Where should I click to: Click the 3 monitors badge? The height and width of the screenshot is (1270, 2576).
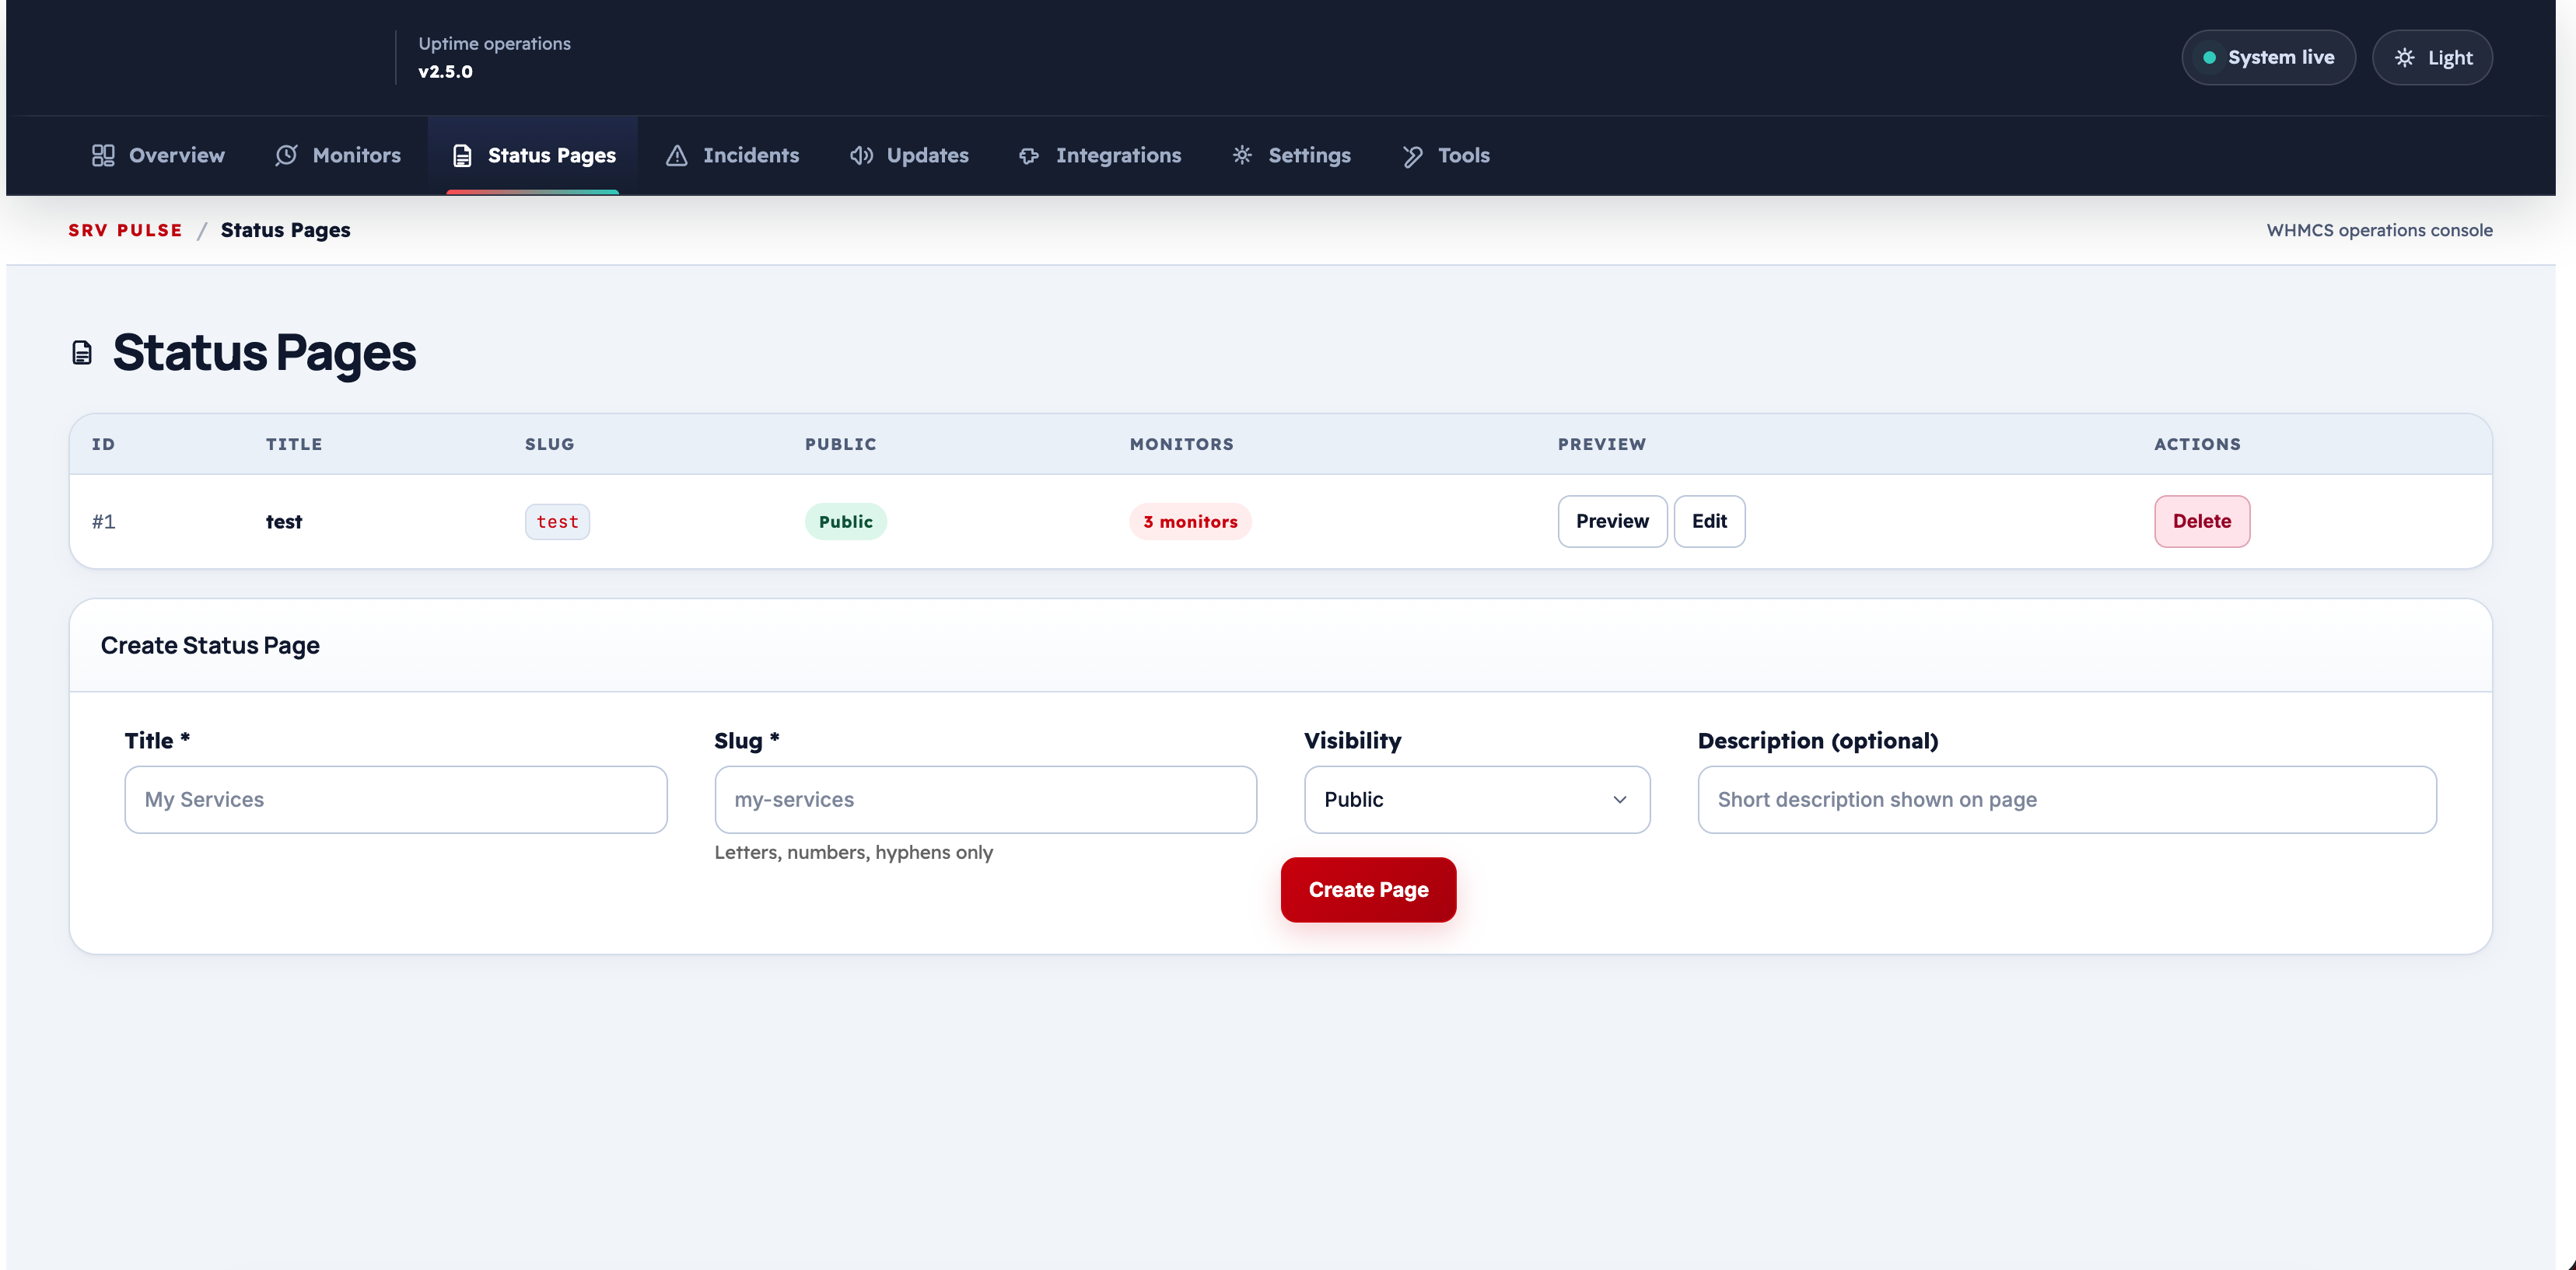point(1190,522)
